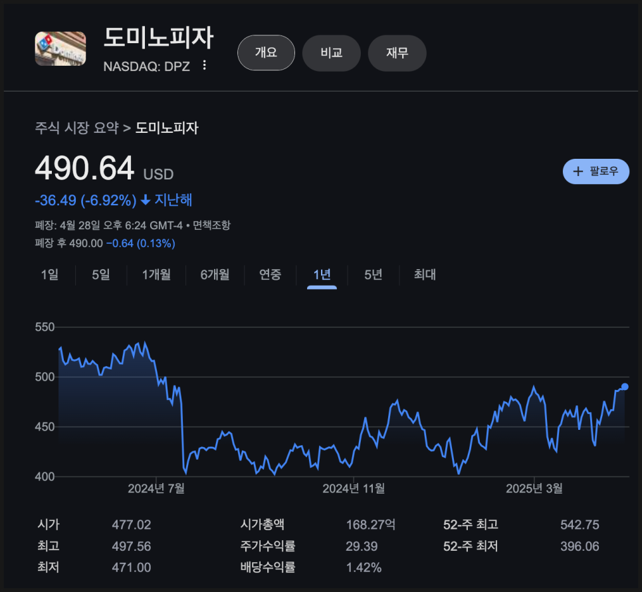The width and height of the screenshot is (642, 592).
Task: Open the three-dot menu beside NASDAQ: DPZ
Action: tap(204, 66)
